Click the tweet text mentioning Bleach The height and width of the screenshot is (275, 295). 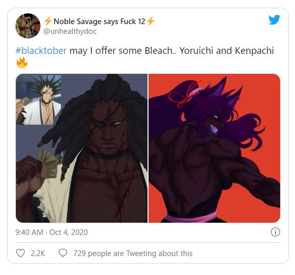144,50
